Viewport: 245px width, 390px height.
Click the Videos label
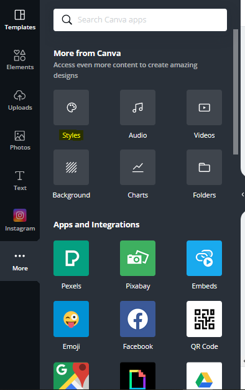(x=205, y=135)
